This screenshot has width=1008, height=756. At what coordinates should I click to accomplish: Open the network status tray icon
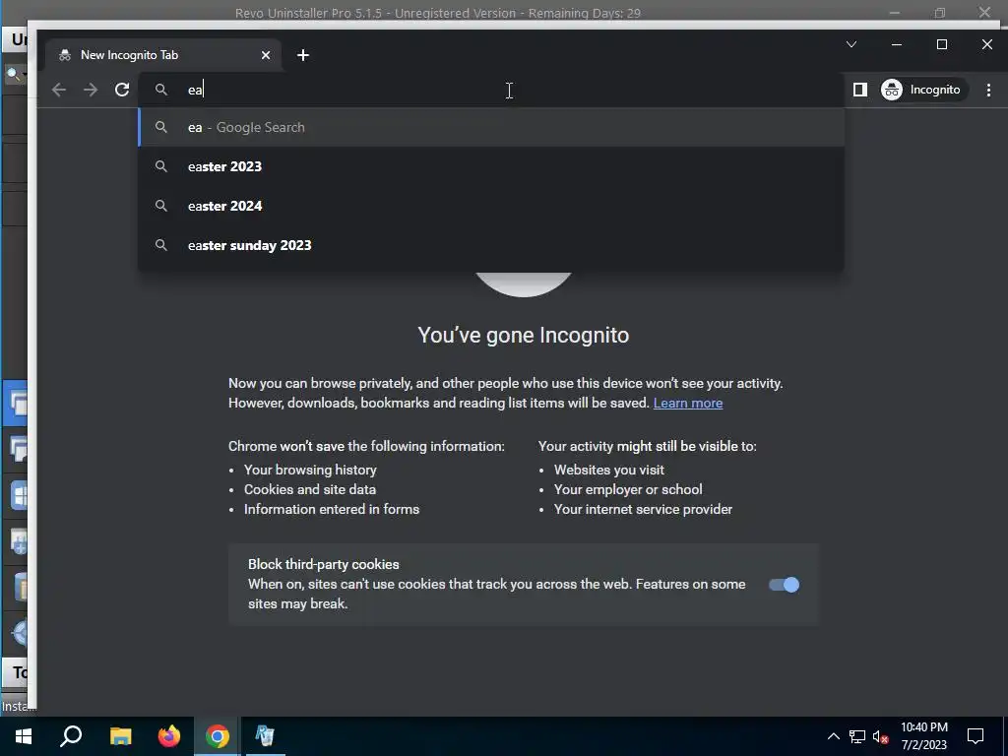[x=857, y=736]
